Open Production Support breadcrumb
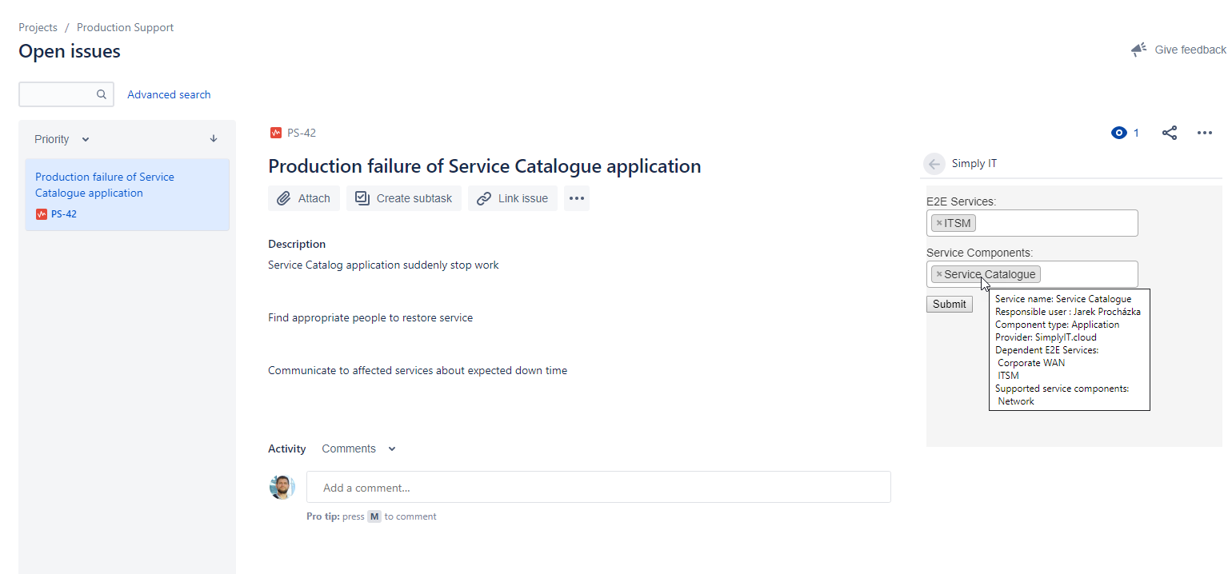 click(x=125, y=27)
